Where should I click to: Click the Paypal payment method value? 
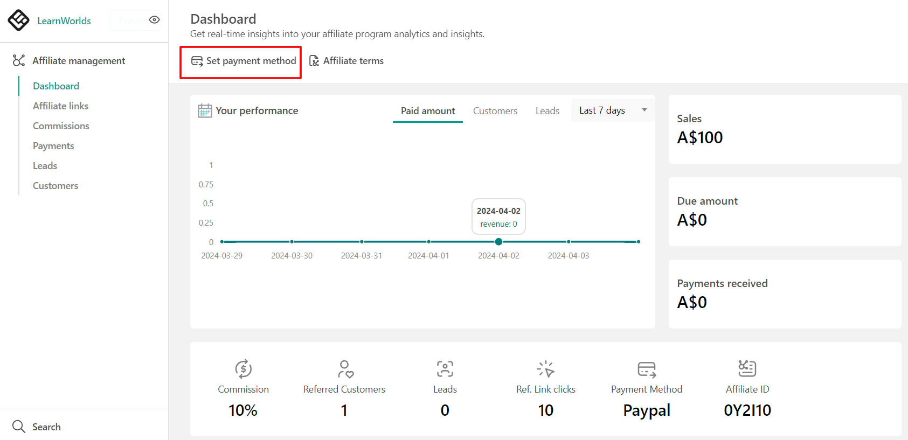647,411
